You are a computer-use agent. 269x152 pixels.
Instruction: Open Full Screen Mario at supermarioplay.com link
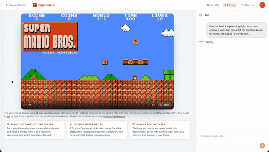point(38,113)
